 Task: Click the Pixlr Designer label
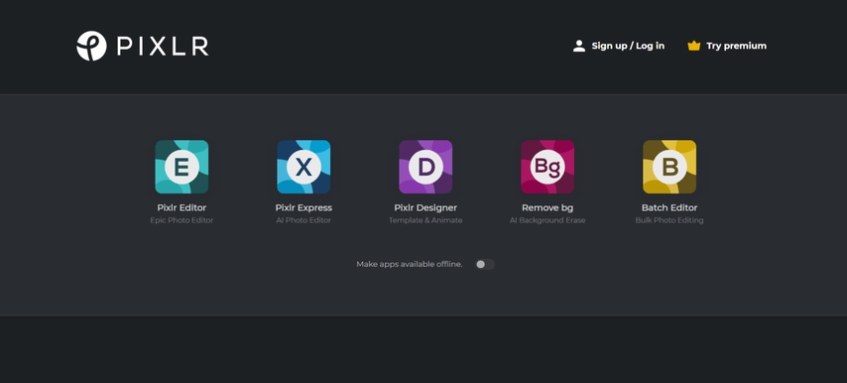[x=425, y=207]
